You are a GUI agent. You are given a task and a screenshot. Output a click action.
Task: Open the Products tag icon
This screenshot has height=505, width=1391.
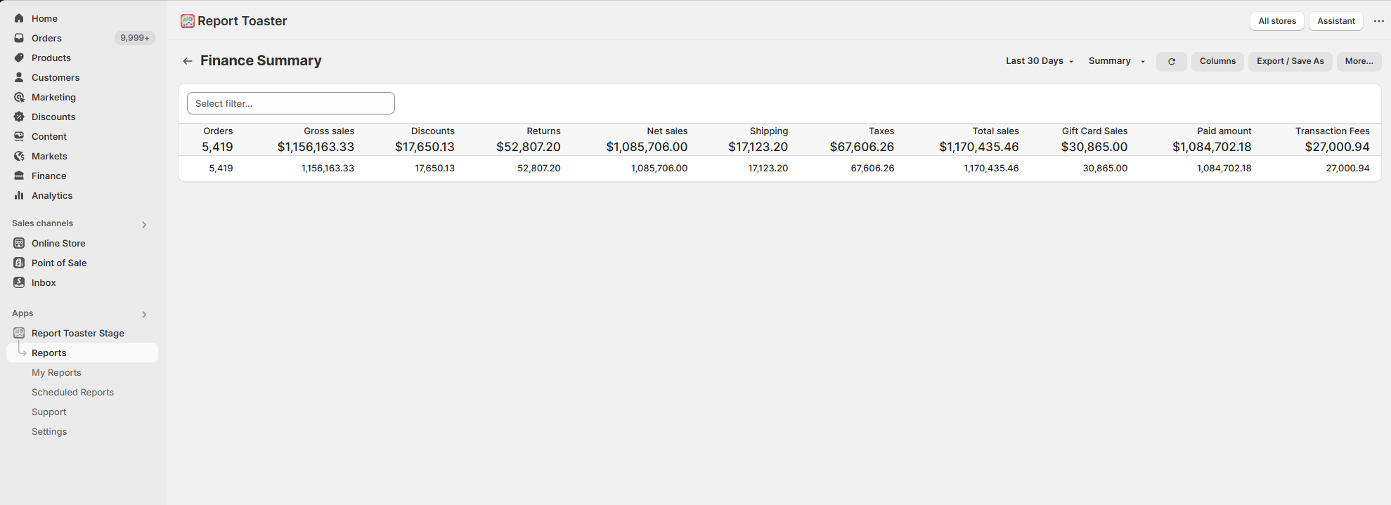tap(19, 58)
